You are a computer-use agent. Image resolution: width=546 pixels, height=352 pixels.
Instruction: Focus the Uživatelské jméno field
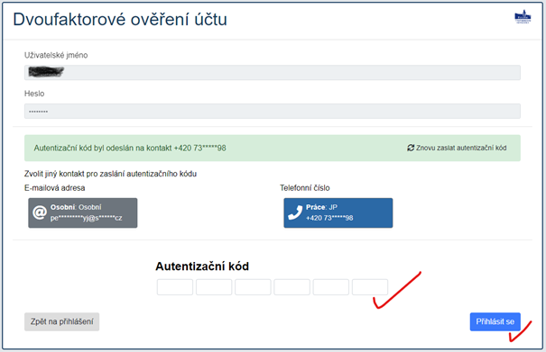tap(273, 72)
